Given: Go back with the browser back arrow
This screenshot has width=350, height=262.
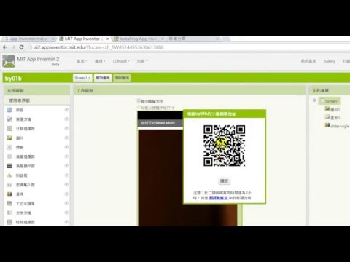Looking at the screenshot, I should 5,47.
